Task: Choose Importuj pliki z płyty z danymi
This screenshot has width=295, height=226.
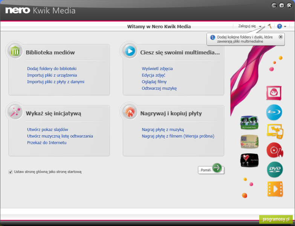Action: pyautogui.click(x=56, y=82)
